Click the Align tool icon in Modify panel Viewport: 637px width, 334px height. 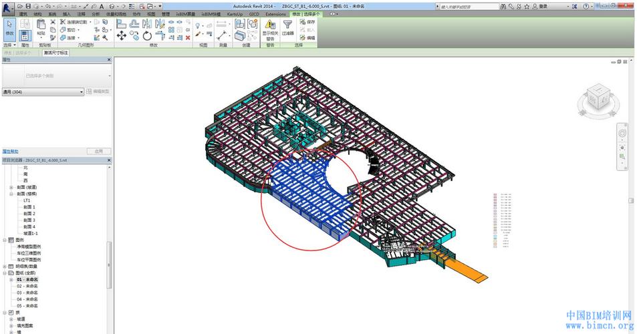coord(121,23)
